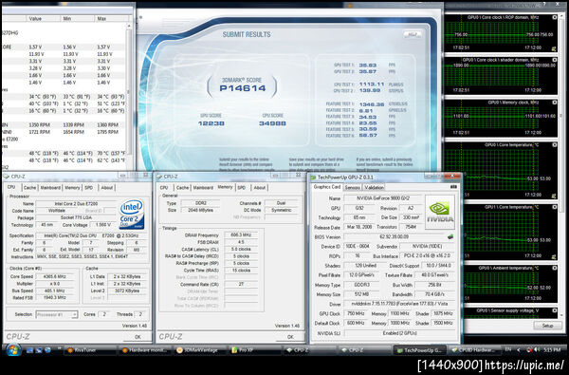Viewport: 569px width, 375px height.
Task: Click the GPU score value 12238
Action: tap(211, 123)
